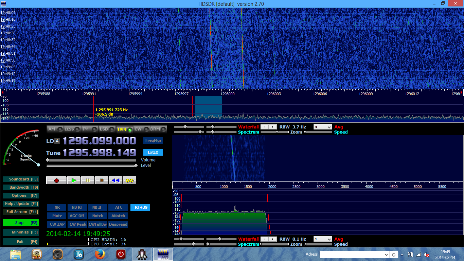The height and width of the screenshot is (261, 464).
Task: Switch to Full Screen [F11]
Action: (20, 212)
